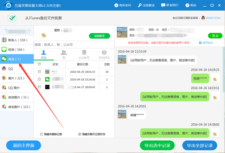Open the 购买软件 link under trial notice

click(206, 43)
